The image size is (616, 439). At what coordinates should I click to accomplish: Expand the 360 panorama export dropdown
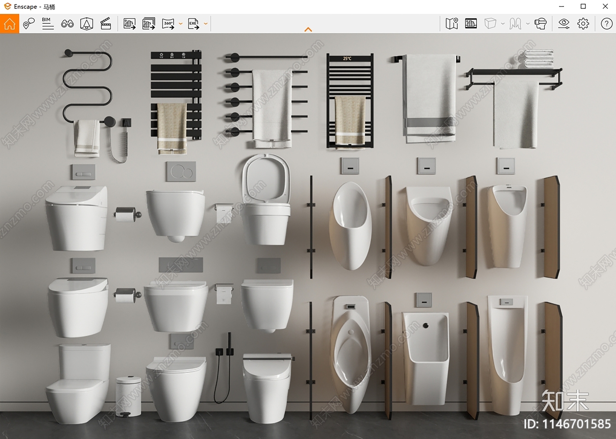point(181,24)
